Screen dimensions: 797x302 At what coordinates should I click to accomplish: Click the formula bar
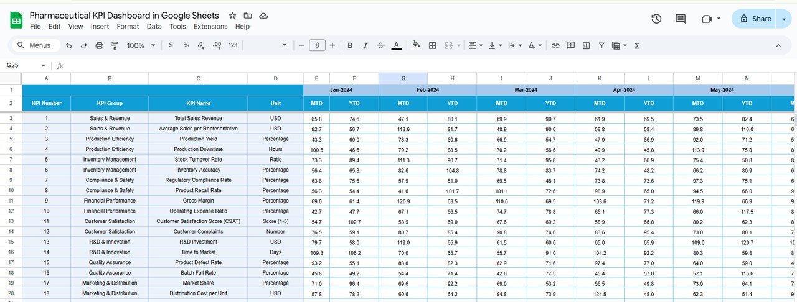coord(430,65)
